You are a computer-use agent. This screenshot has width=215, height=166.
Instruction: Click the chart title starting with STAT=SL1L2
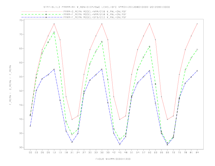click(x=107, y=7)
